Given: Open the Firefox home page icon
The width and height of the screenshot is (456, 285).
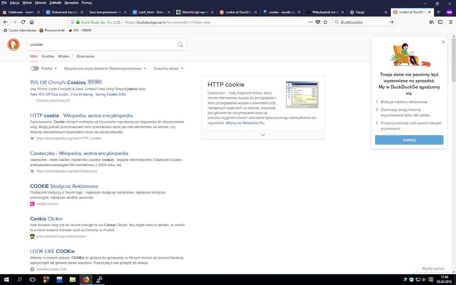Looking at the screenshot, I should point(32,22).
